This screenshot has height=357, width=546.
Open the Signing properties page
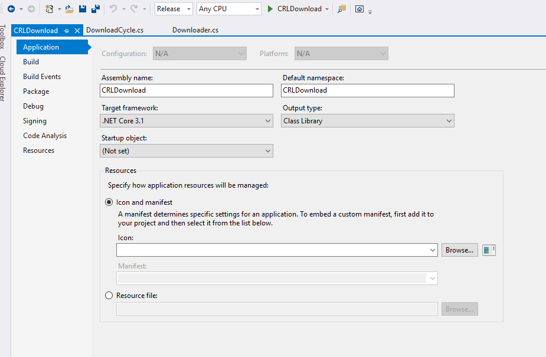pos(35,121)
